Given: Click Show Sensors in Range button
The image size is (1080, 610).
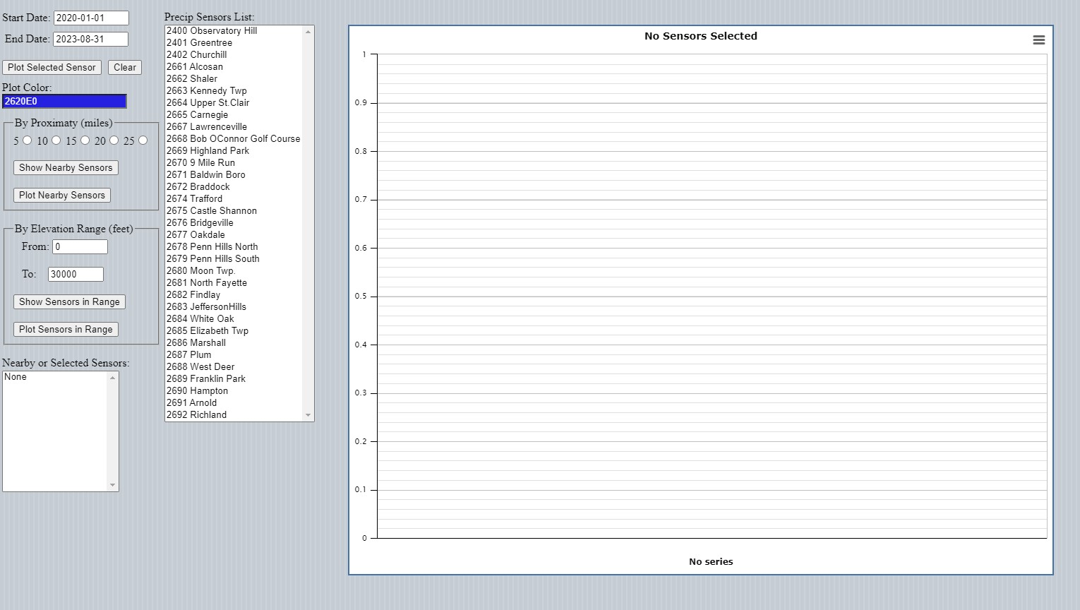Looking at the screenshot, I should [x=69, y=302].
